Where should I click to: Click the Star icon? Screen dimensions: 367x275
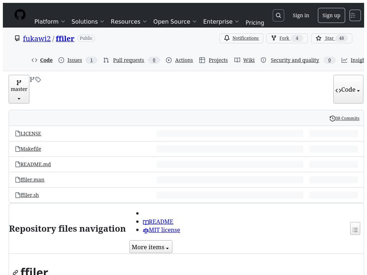[319, 38]
